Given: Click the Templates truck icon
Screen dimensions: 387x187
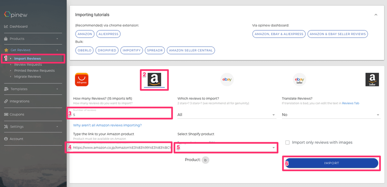Looking at the screenshot, I should [x=6, y=89].
